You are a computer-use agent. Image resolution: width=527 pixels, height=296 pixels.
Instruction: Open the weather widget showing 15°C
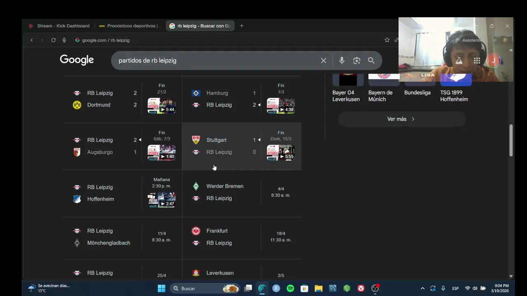tap(50, 288)
